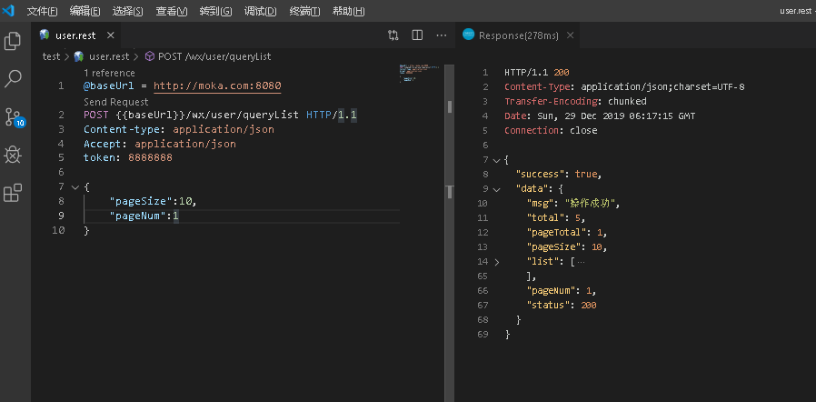
Task: Click the 1 reference code lens
Action: click(109, 73)
